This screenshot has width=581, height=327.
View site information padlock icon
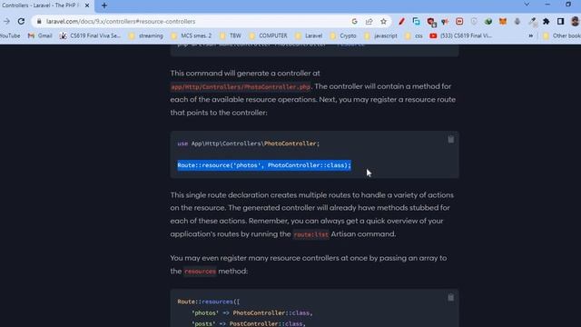point(39,22)
